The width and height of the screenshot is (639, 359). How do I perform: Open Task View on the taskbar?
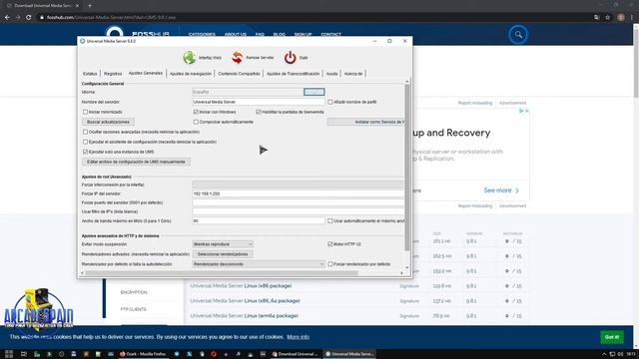[24, 354]
